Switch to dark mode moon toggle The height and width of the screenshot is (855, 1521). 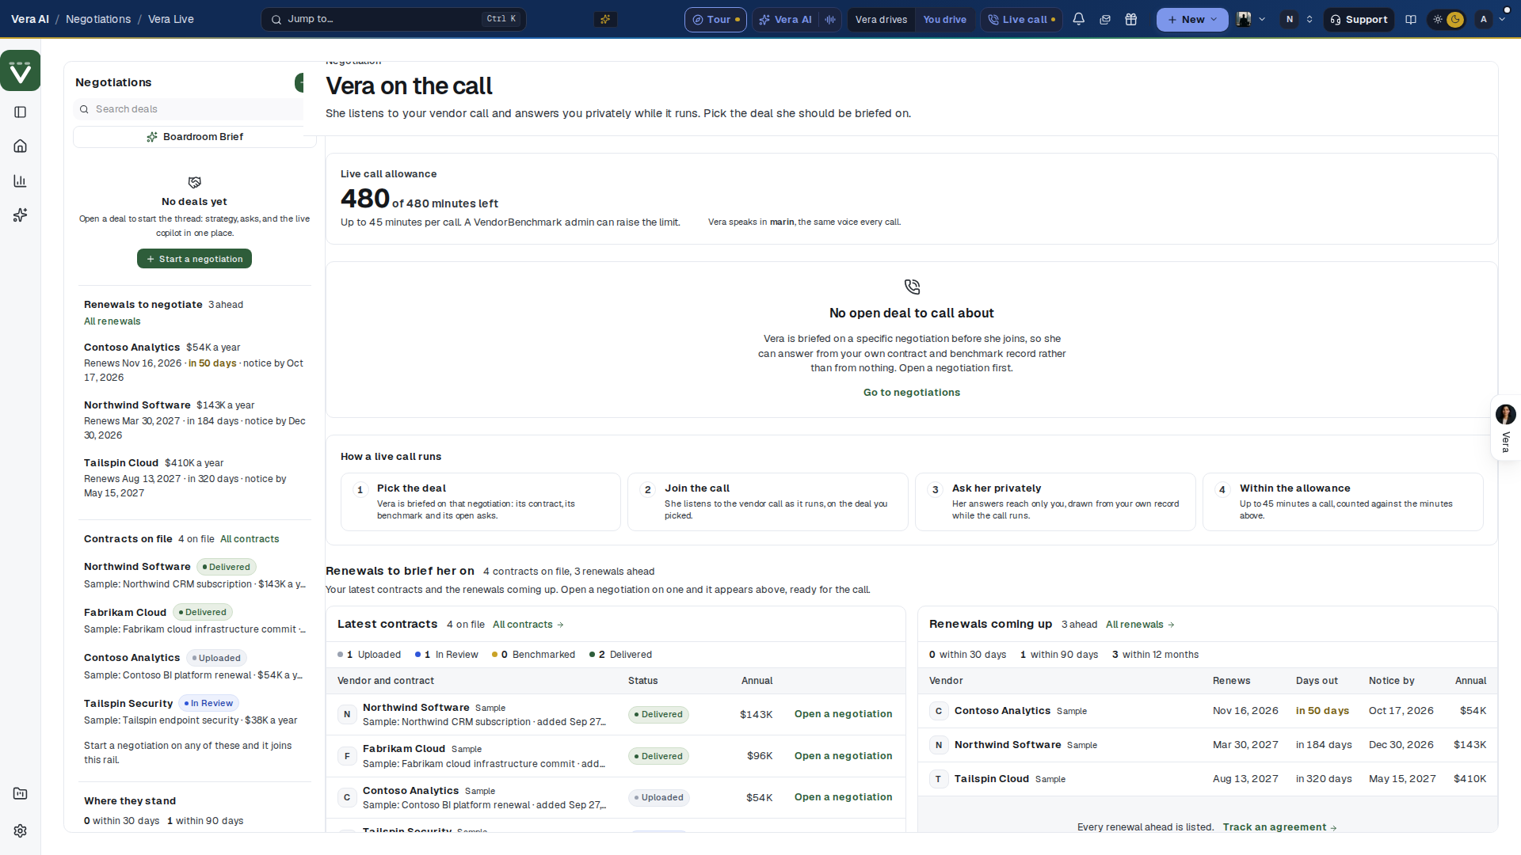pyautogui.click(x=1455, y=19)
